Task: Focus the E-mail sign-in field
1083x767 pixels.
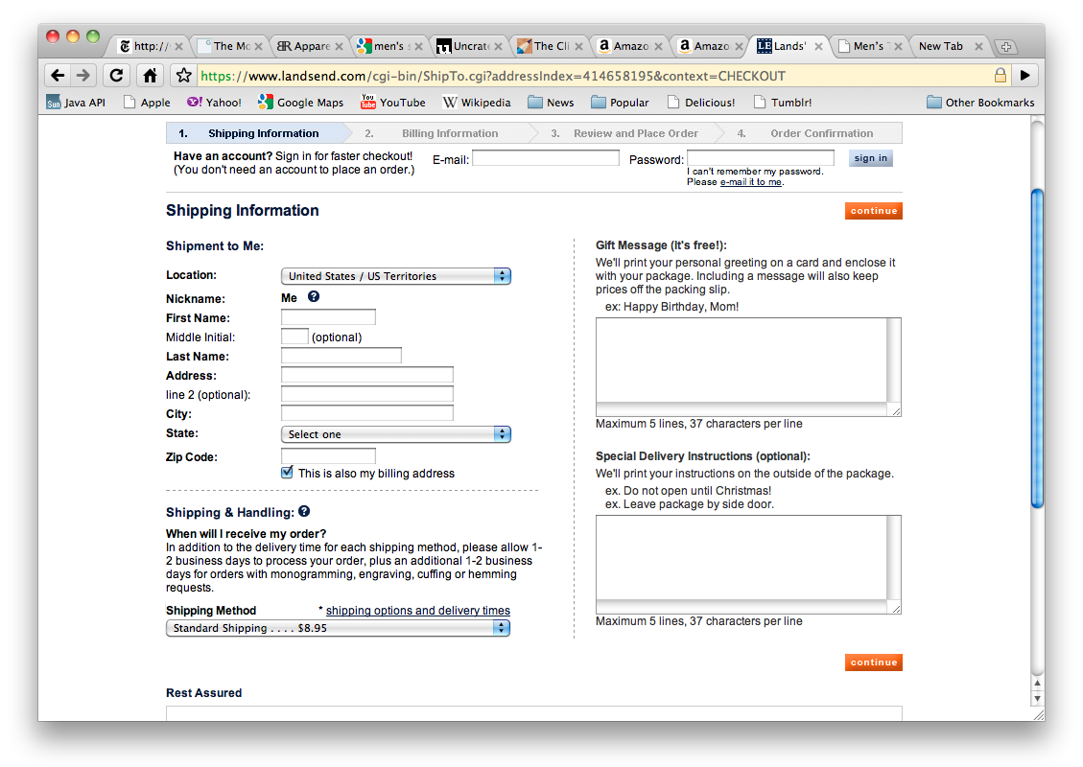Action: click(x=546, y=158)
